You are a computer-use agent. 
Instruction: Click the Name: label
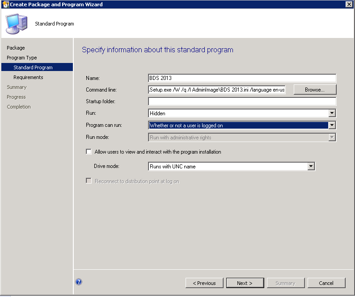pos(93,78)
